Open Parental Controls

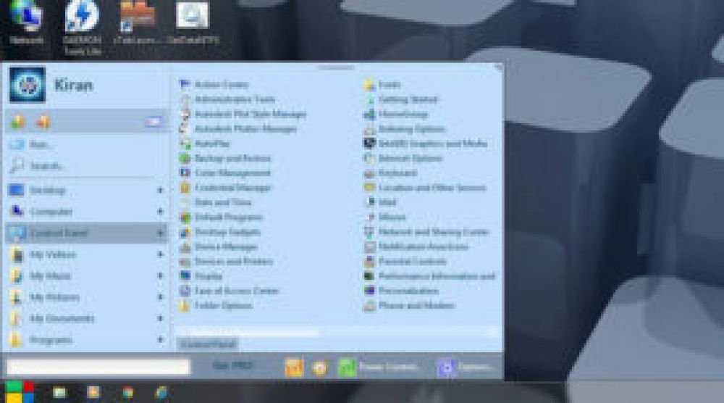tap(405, 262)
